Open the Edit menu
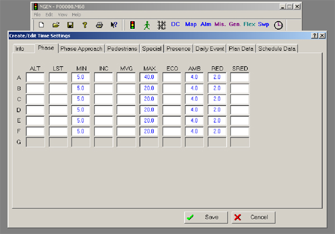 click(x=49, y=14)
